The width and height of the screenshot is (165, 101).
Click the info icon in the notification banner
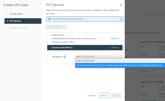pyautogui.click(x=49, y=19)
